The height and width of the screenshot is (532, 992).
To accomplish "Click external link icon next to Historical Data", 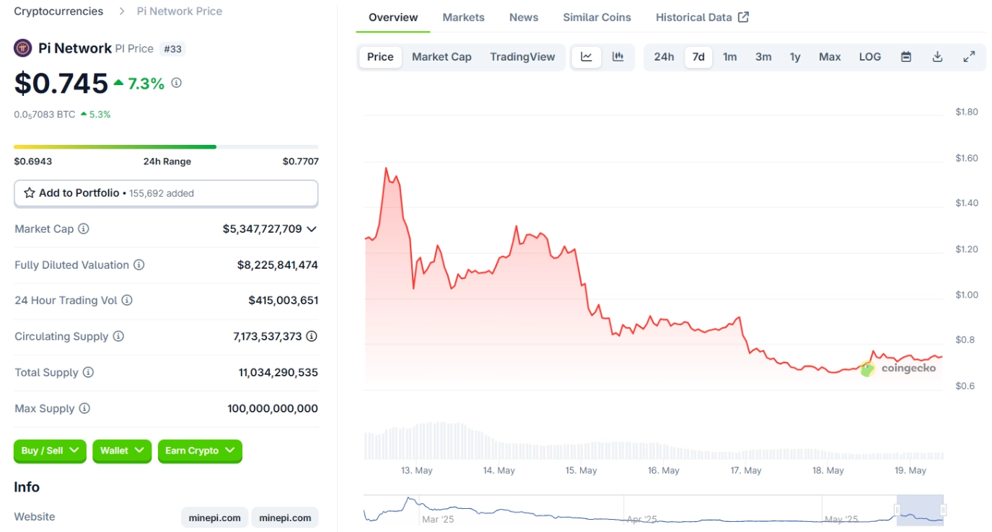I will point(743,17).
